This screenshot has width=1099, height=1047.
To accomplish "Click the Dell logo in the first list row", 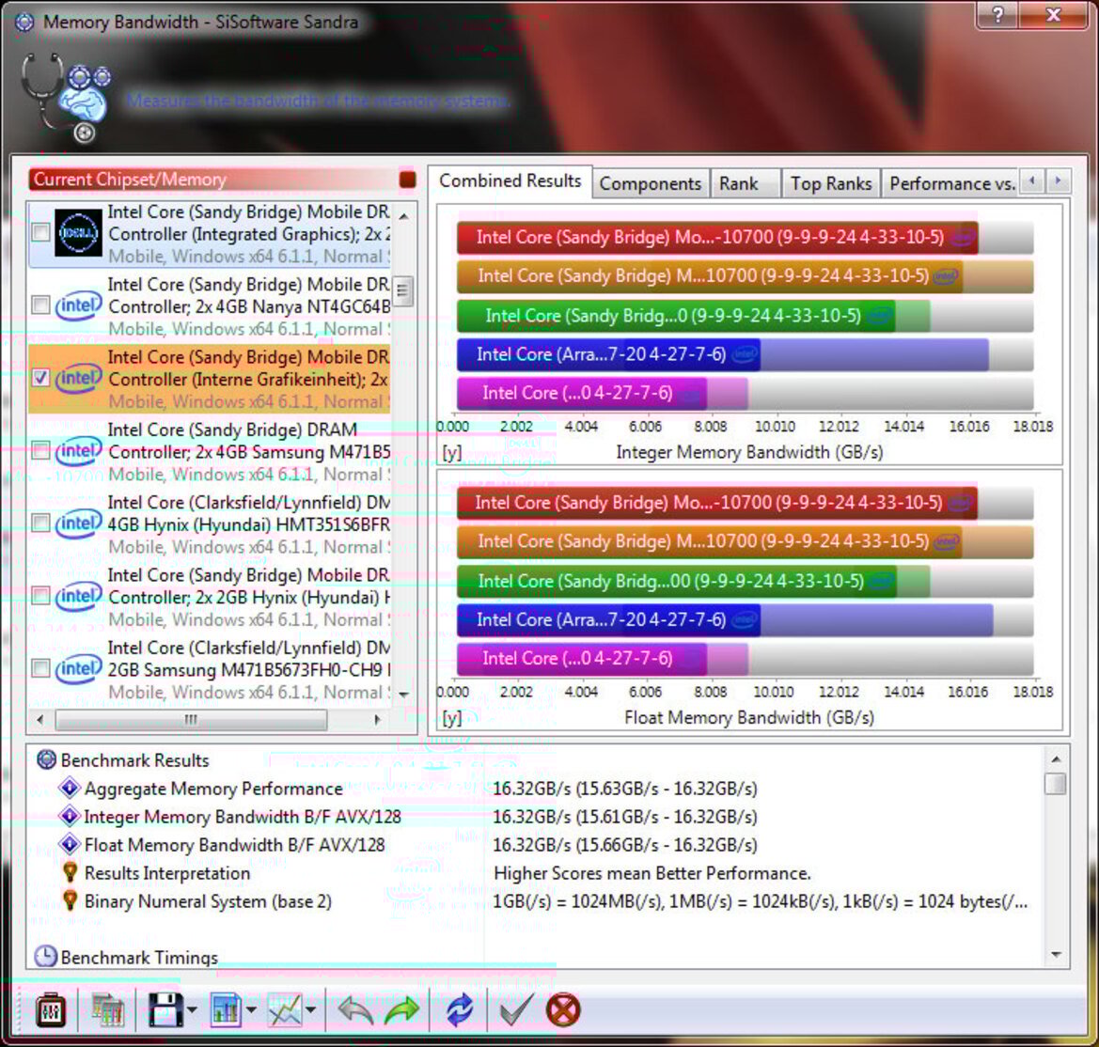I will [78, 233].
